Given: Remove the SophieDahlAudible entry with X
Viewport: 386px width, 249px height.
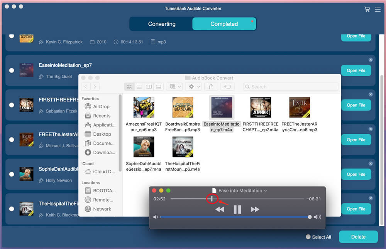Looking at the screenshot, I should click(371, 164).
